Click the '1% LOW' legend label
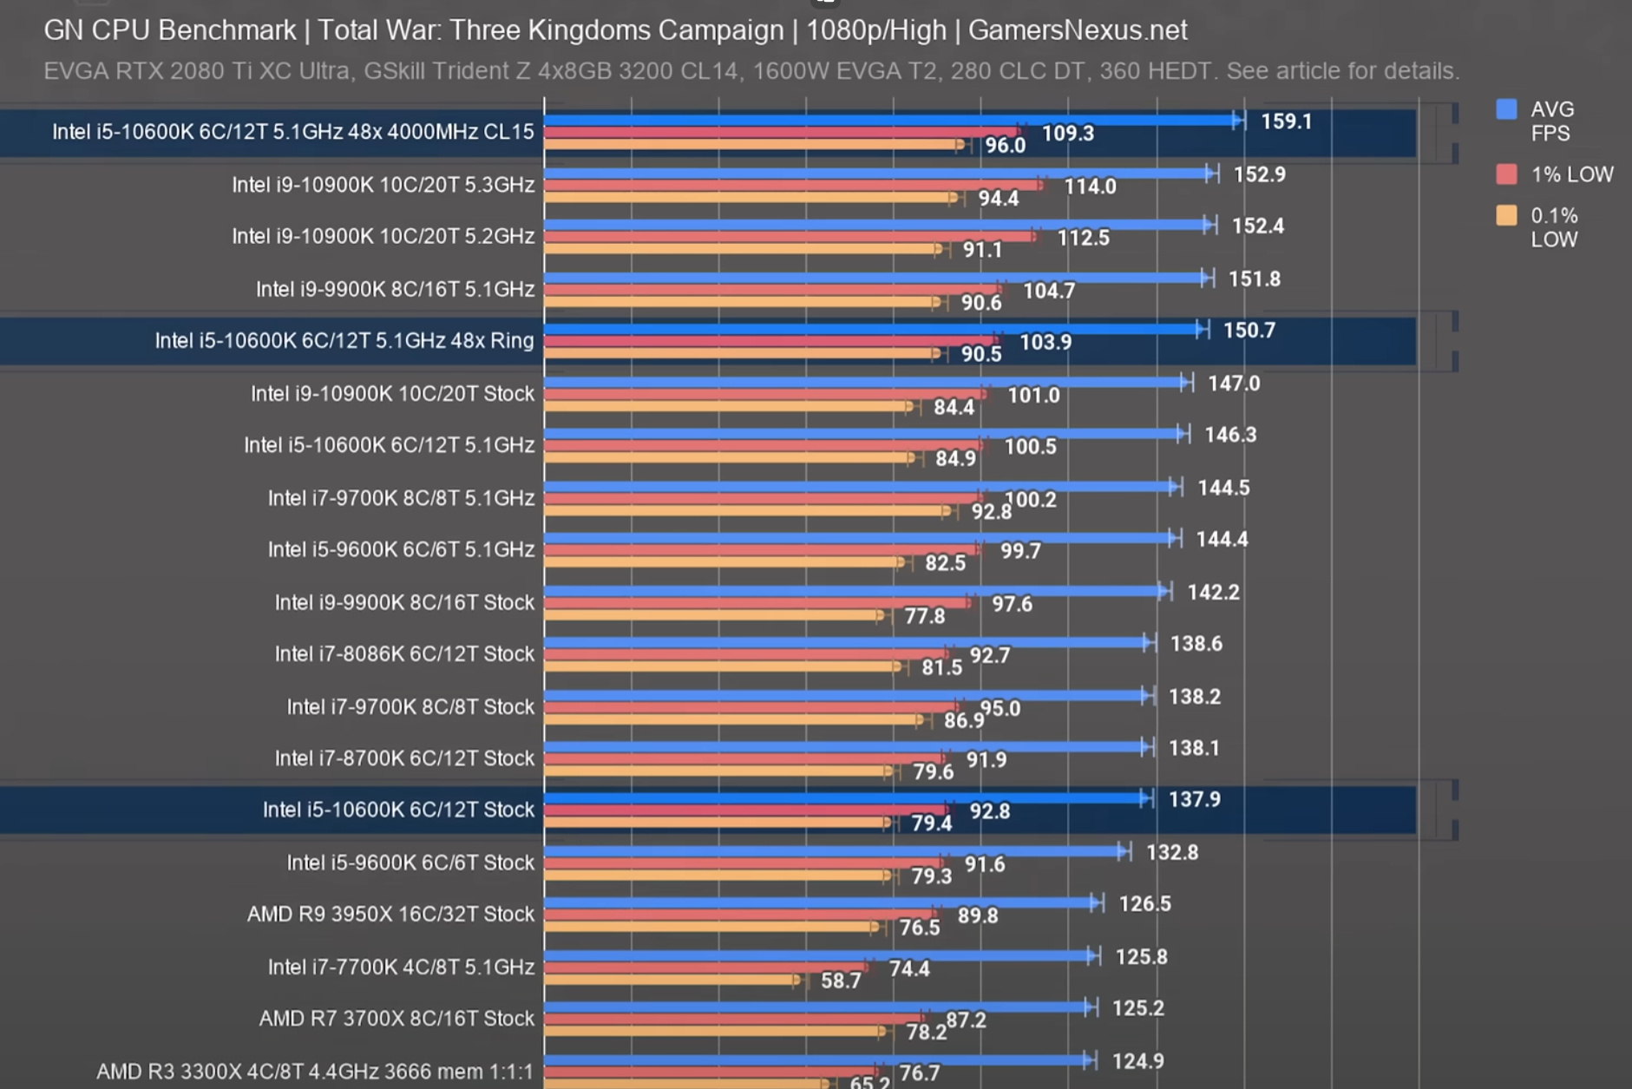Image resolution: width=1632 pixels, height=1089 pixels. pos(1572,174)
